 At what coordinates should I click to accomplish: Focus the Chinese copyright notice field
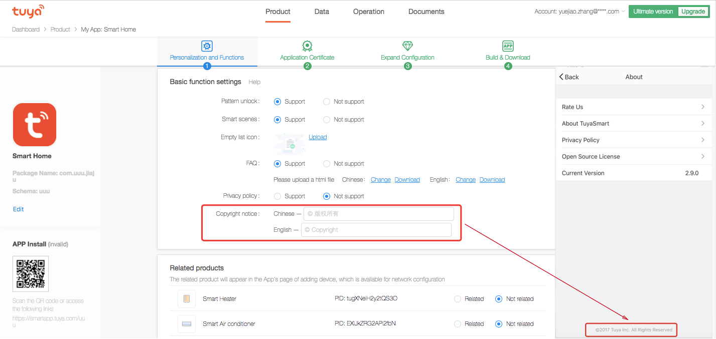379,214
